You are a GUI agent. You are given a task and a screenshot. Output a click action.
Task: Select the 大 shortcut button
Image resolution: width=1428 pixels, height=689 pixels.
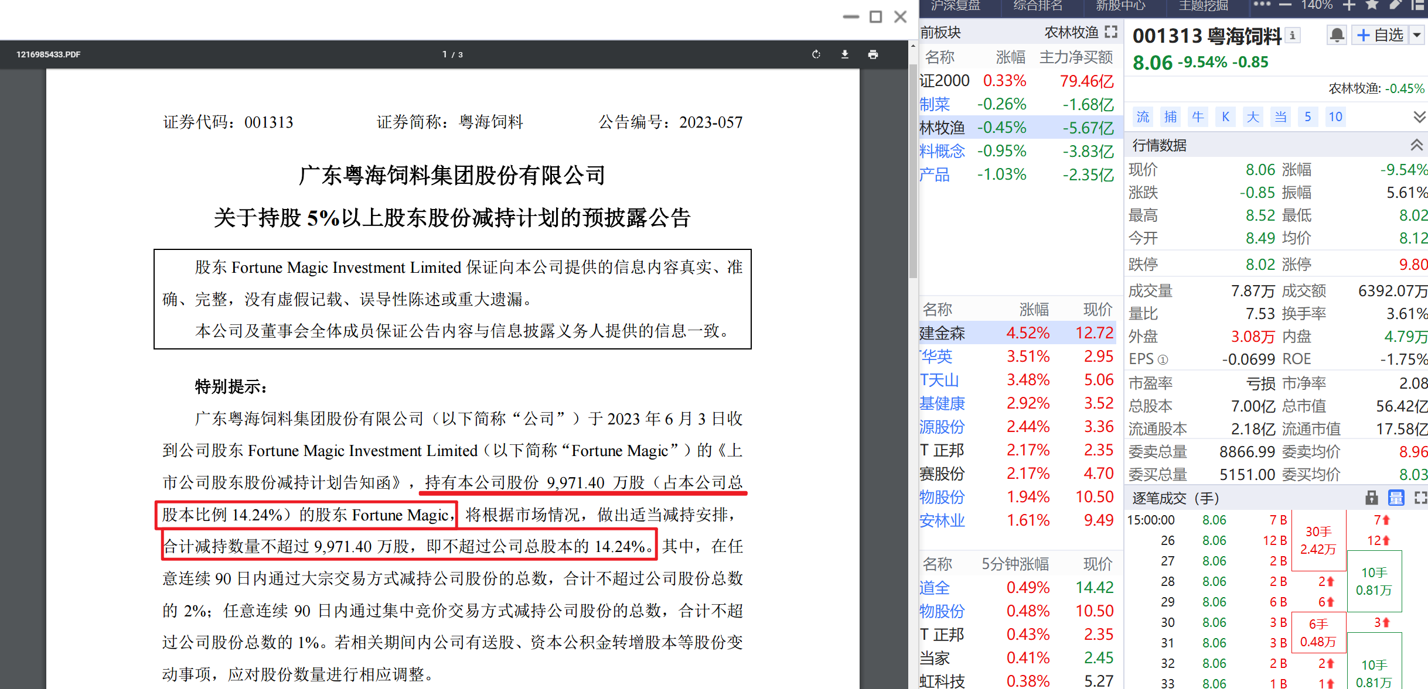[1253, 116]
